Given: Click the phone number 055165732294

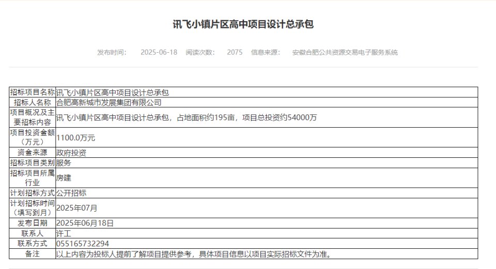Looking at the screenshot, I should 83,244.
